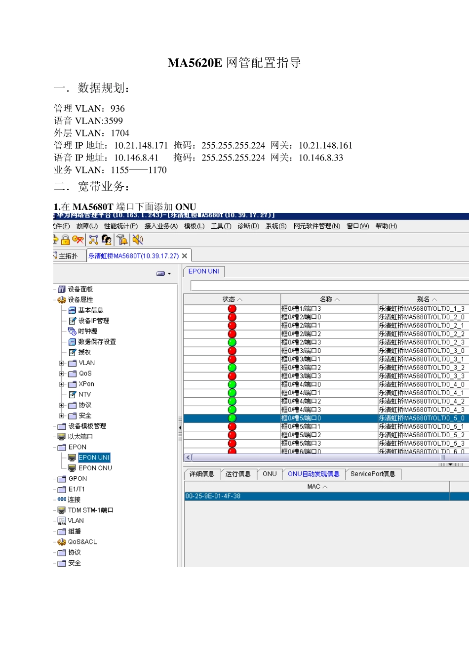Switch to the ONU tab
Screen dimensions: 469x664
(270, 474)
